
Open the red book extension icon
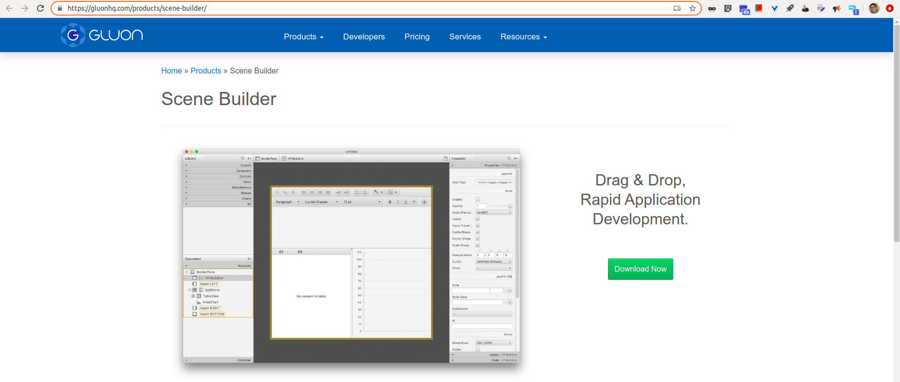[759, 8]
